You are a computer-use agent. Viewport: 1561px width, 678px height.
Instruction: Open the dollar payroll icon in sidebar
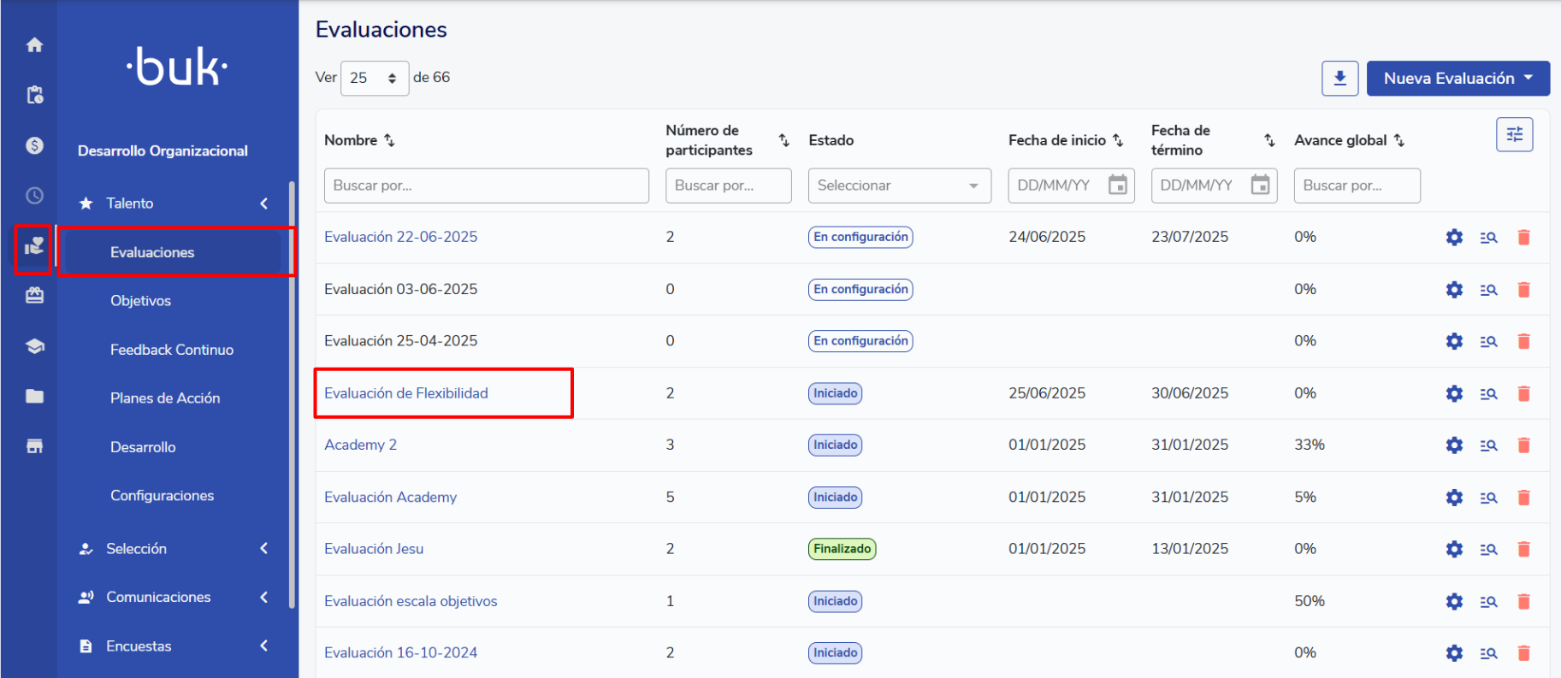tap(34, 145)
